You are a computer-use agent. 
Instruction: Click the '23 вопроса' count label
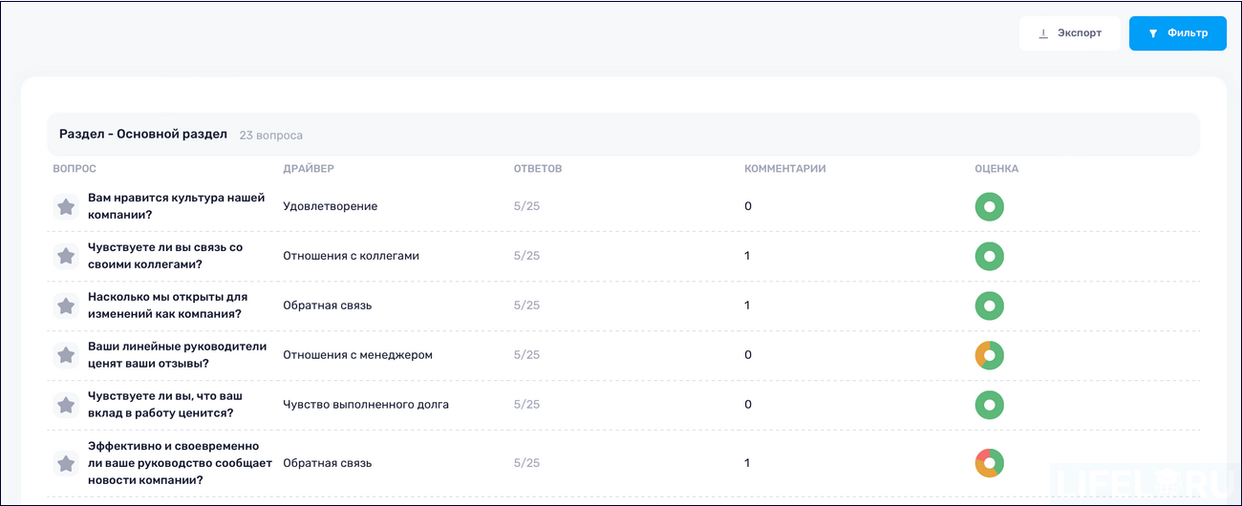click(x=271, y=136)
